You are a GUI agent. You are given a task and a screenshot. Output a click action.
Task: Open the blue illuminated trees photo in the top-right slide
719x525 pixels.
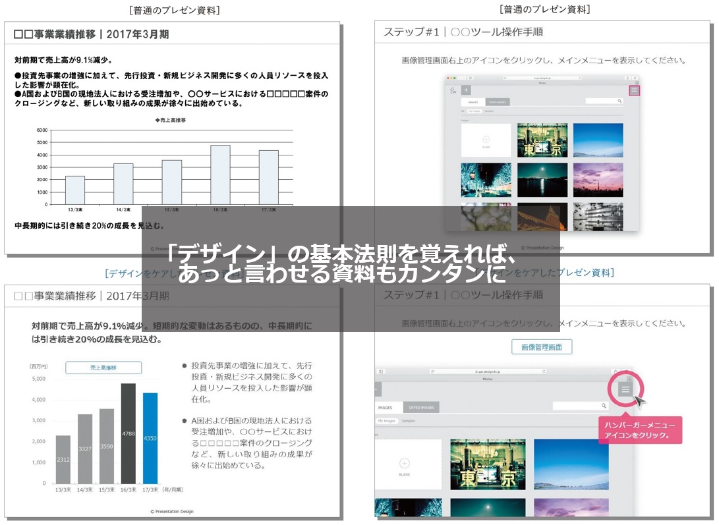[486, 180]
